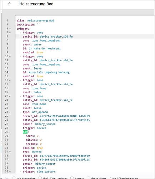Click the highlighted entity_id line 5
The height and width of the screenshot is (179, 155).
coord(47,37)
